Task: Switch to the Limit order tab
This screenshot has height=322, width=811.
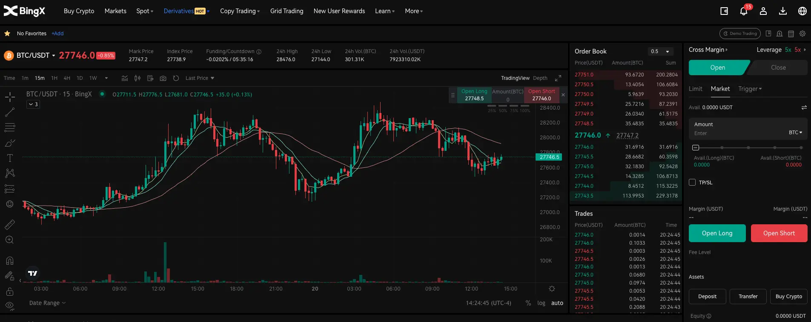Action: pos(695,89)
